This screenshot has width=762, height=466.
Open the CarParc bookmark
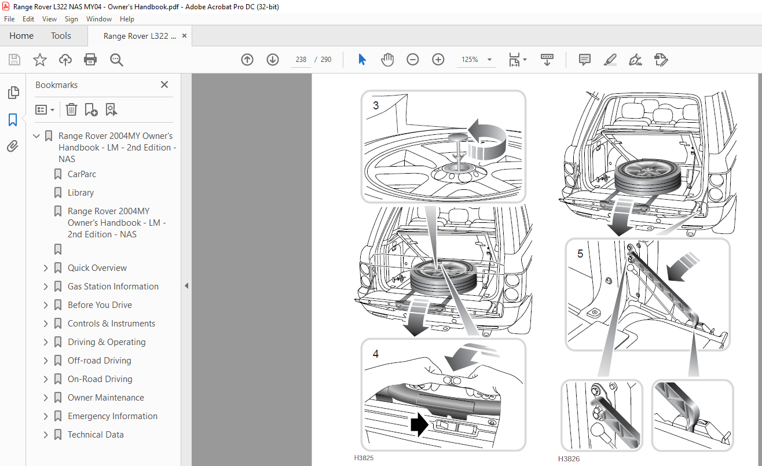click(82, 174)
